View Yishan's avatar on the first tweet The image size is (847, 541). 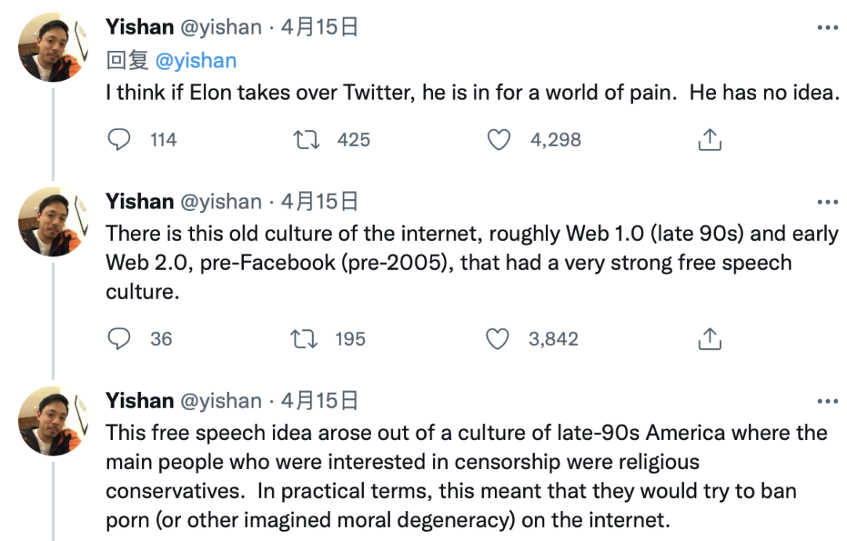pyautogui.click(x=53, y=47)
